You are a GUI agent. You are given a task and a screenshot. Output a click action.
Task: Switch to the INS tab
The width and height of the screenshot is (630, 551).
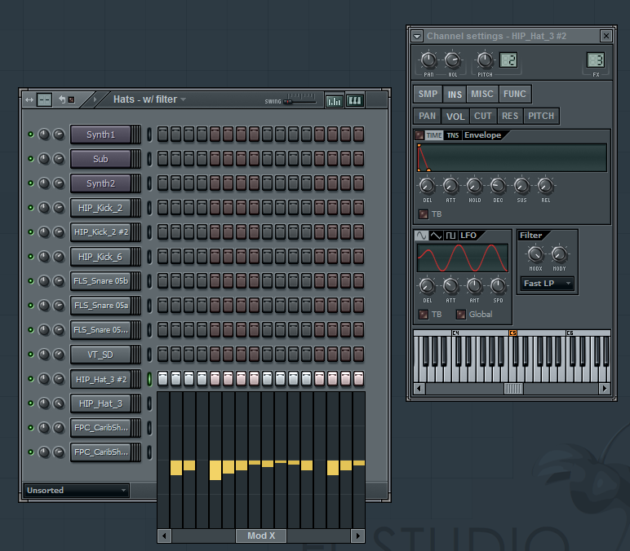tap(455, 95)
